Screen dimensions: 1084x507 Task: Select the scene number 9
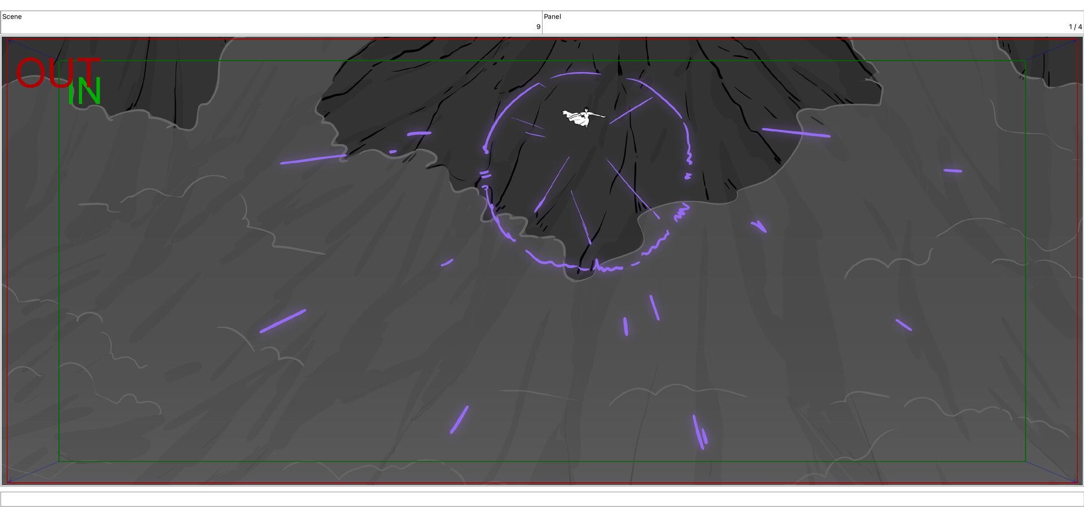[x=538, y=27]
